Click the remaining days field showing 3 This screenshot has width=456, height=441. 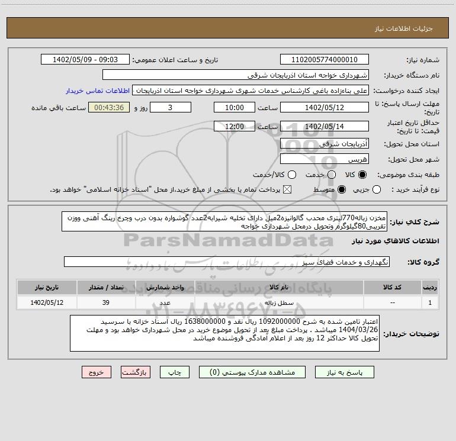point(171,107)
